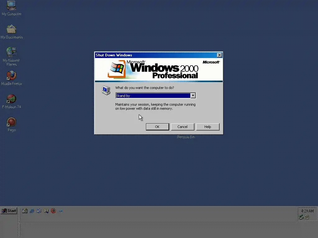Open Help in the shutdown dialog
This screenshot has height=238, width=318.
(x=208, y=127)
